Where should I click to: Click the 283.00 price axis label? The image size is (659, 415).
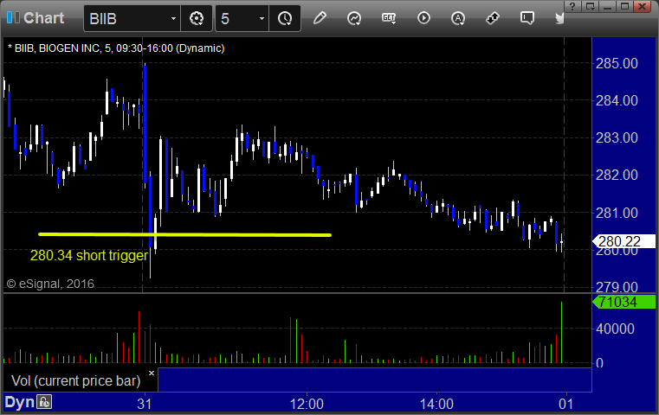coord(617,137)
